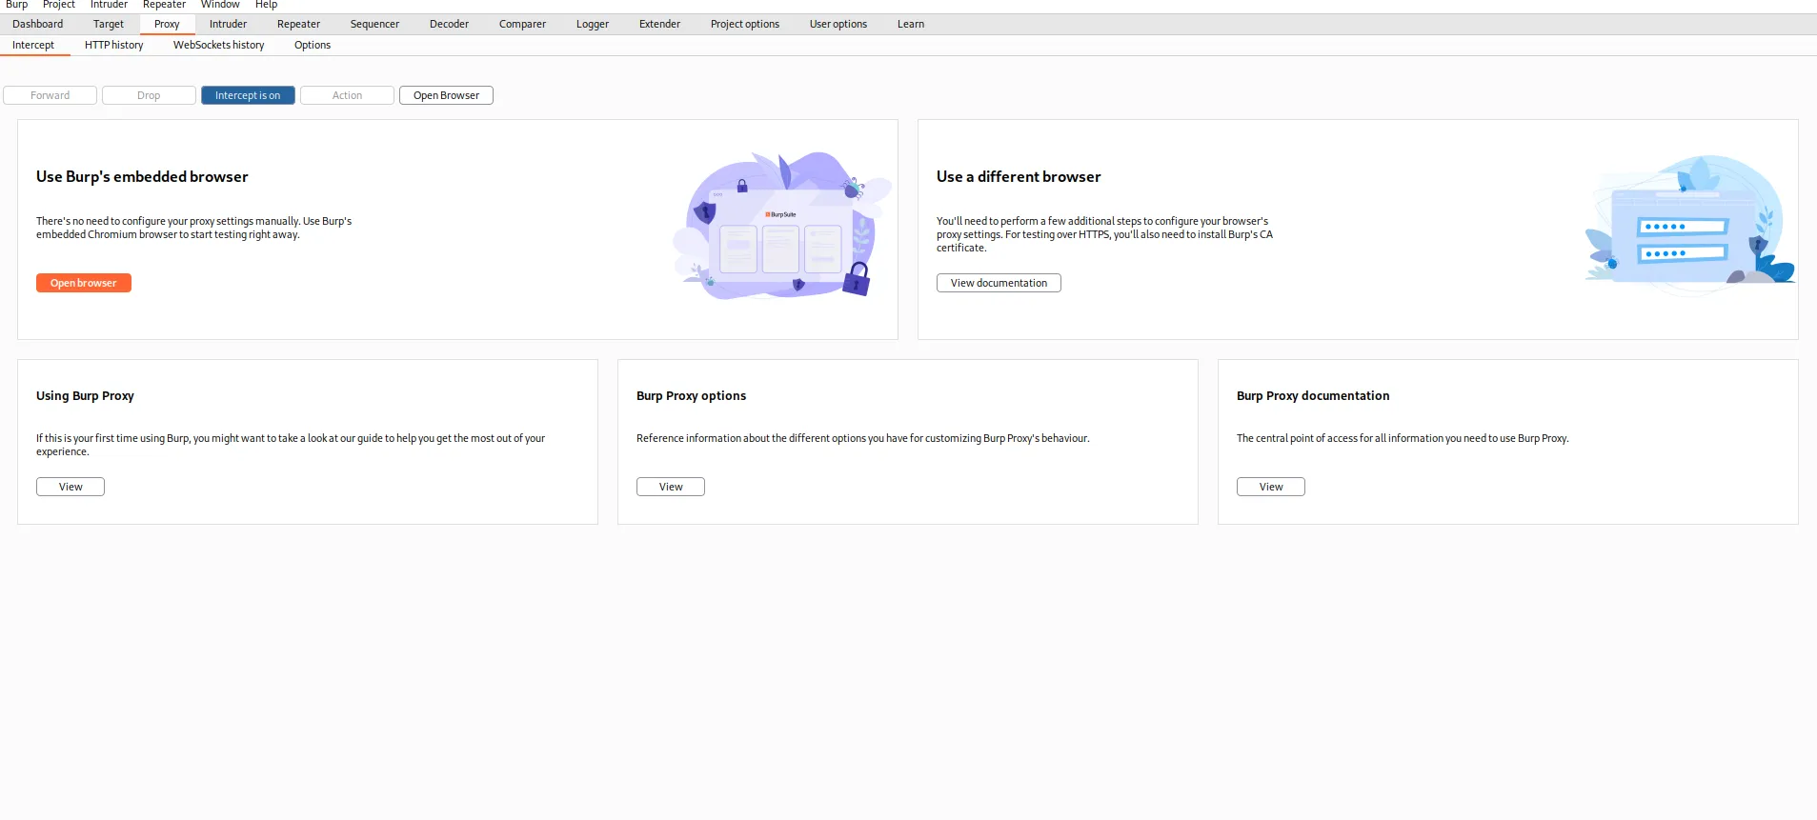Open the Help menu
This screenshot has width=1817, height=820.
pos(266,5)
